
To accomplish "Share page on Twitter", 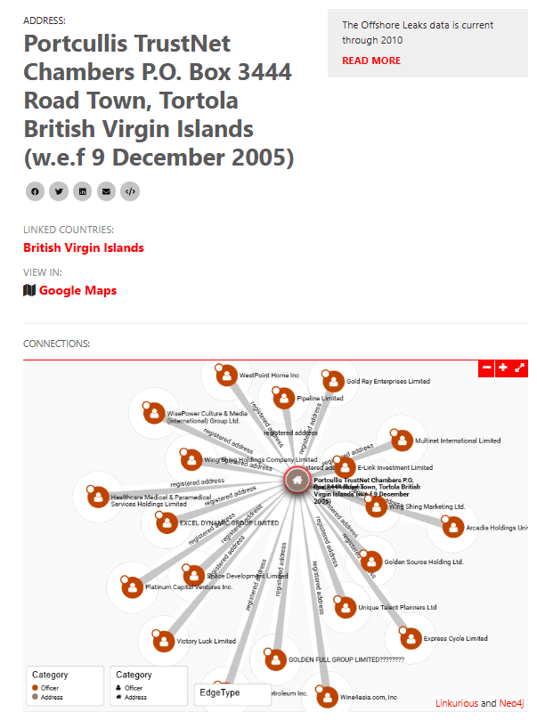I will (59, 191).
